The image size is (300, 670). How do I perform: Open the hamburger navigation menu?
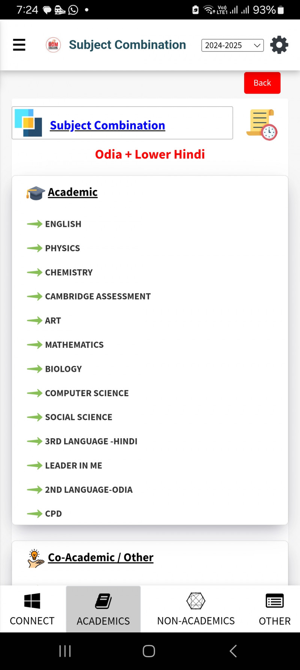click(x=19, y=45)
